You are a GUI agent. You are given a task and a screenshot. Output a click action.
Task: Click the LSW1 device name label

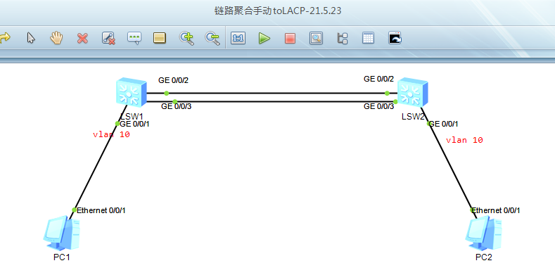click(x=132, y=116)
